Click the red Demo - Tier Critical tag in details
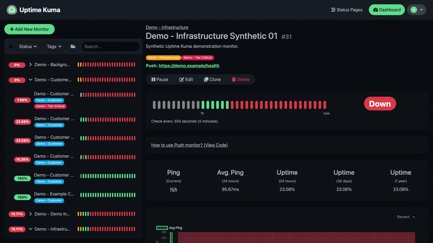The width and height of the screenshot is (433, 243). coord(198,58)
